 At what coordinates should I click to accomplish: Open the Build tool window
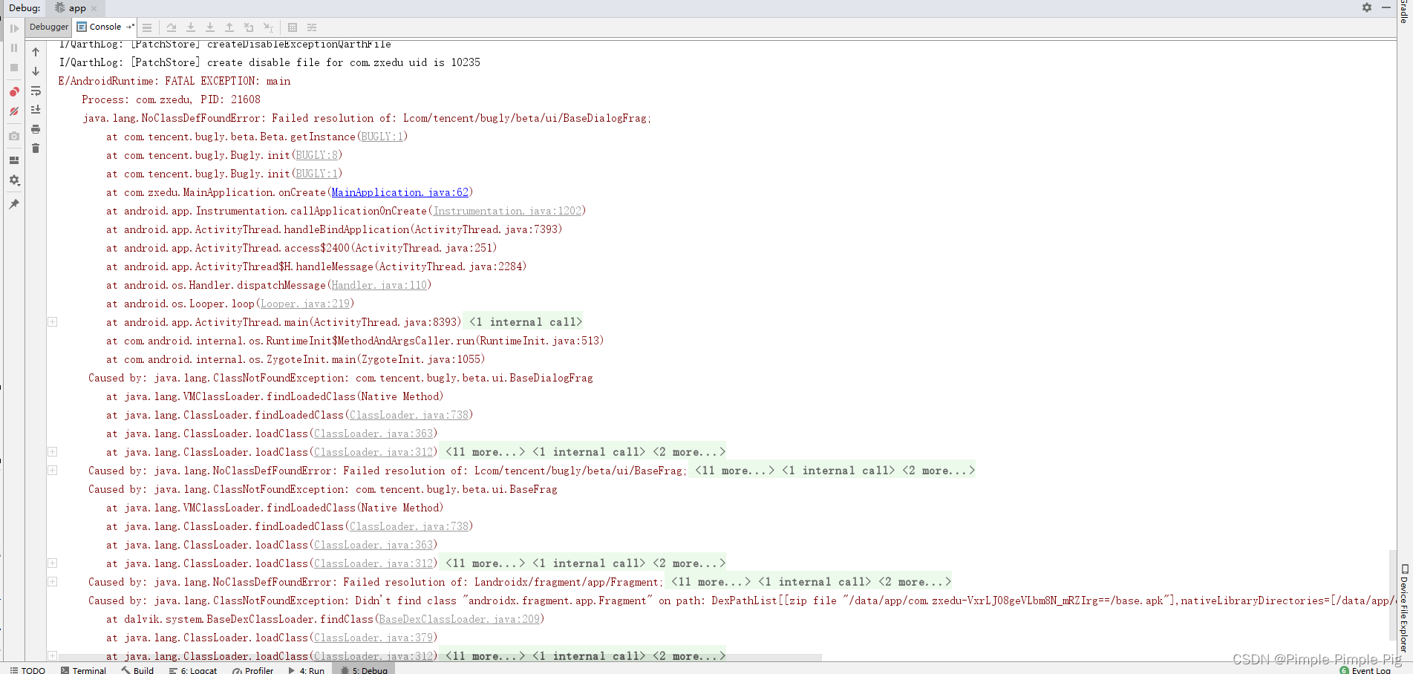(137, 670)
